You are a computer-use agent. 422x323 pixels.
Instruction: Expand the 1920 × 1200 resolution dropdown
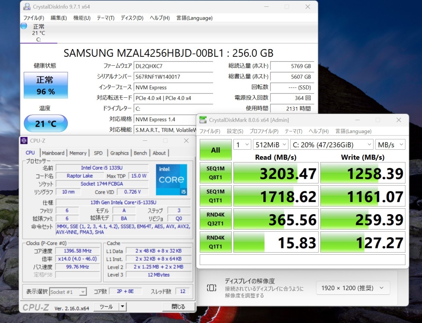(x=353, y=288)
